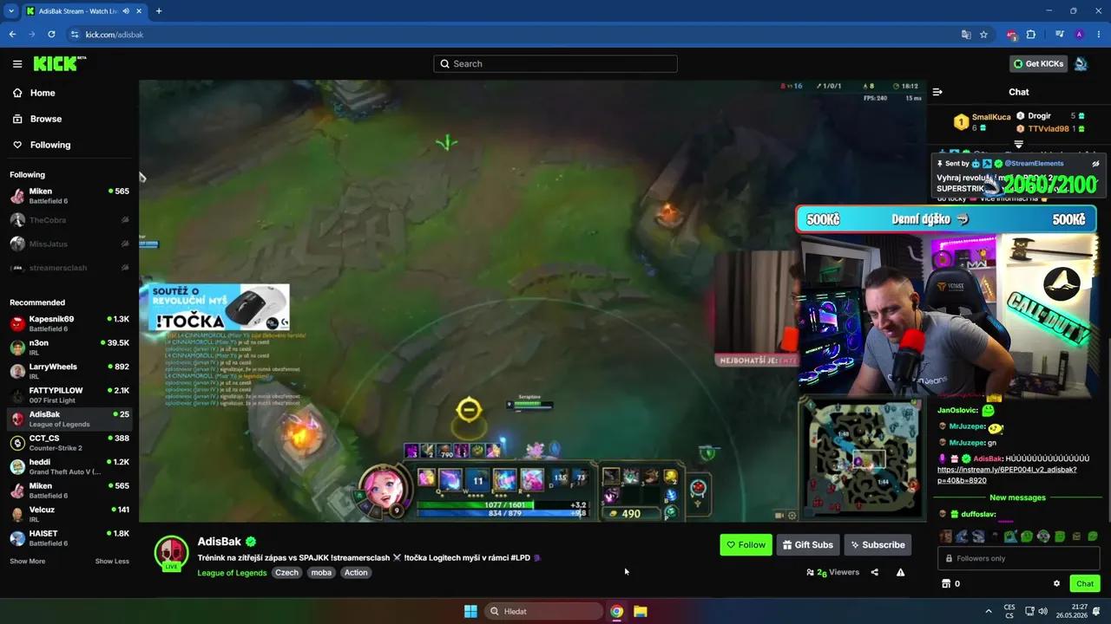This screenshot has width=1111, height=624.
Task: Open n3on recommended channel
Action: click(69, 348)
